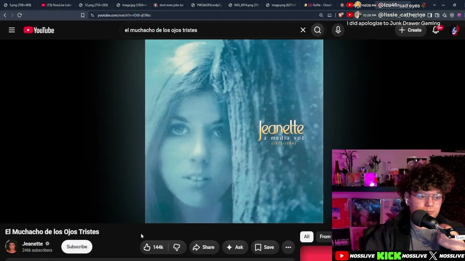Toggle the browser sidebar panel
Screen dimensions: 465x261
point(430,15)
